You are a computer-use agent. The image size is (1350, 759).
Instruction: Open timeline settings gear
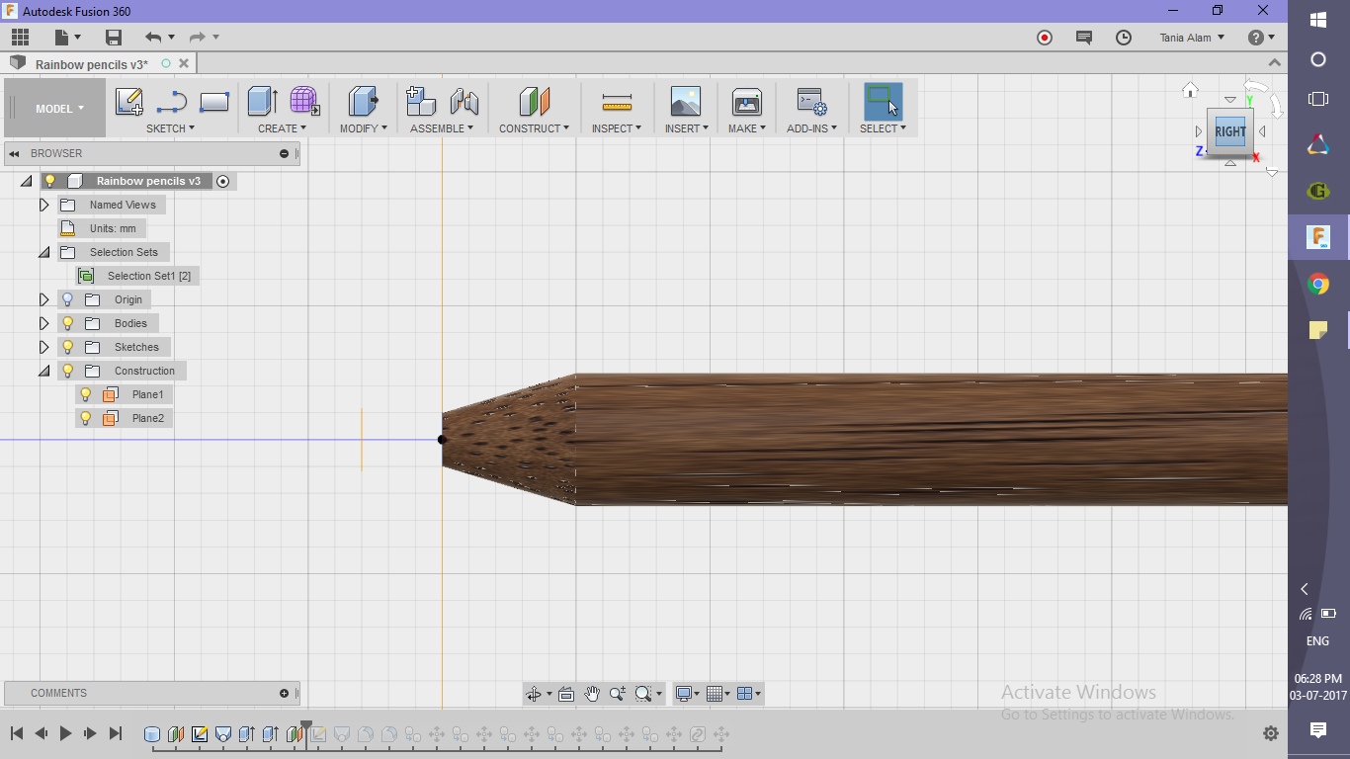pos(1271,733)
